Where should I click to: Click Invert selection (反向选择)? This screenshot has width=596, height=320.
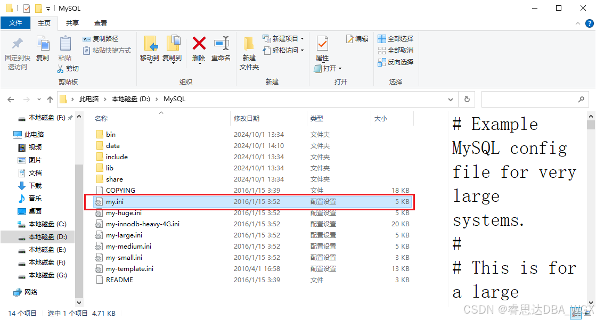[x=395, y=62]
